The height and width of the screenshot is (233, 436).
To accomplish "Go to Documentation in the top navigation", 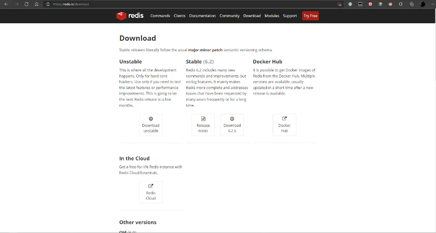I will coord(202,16).
